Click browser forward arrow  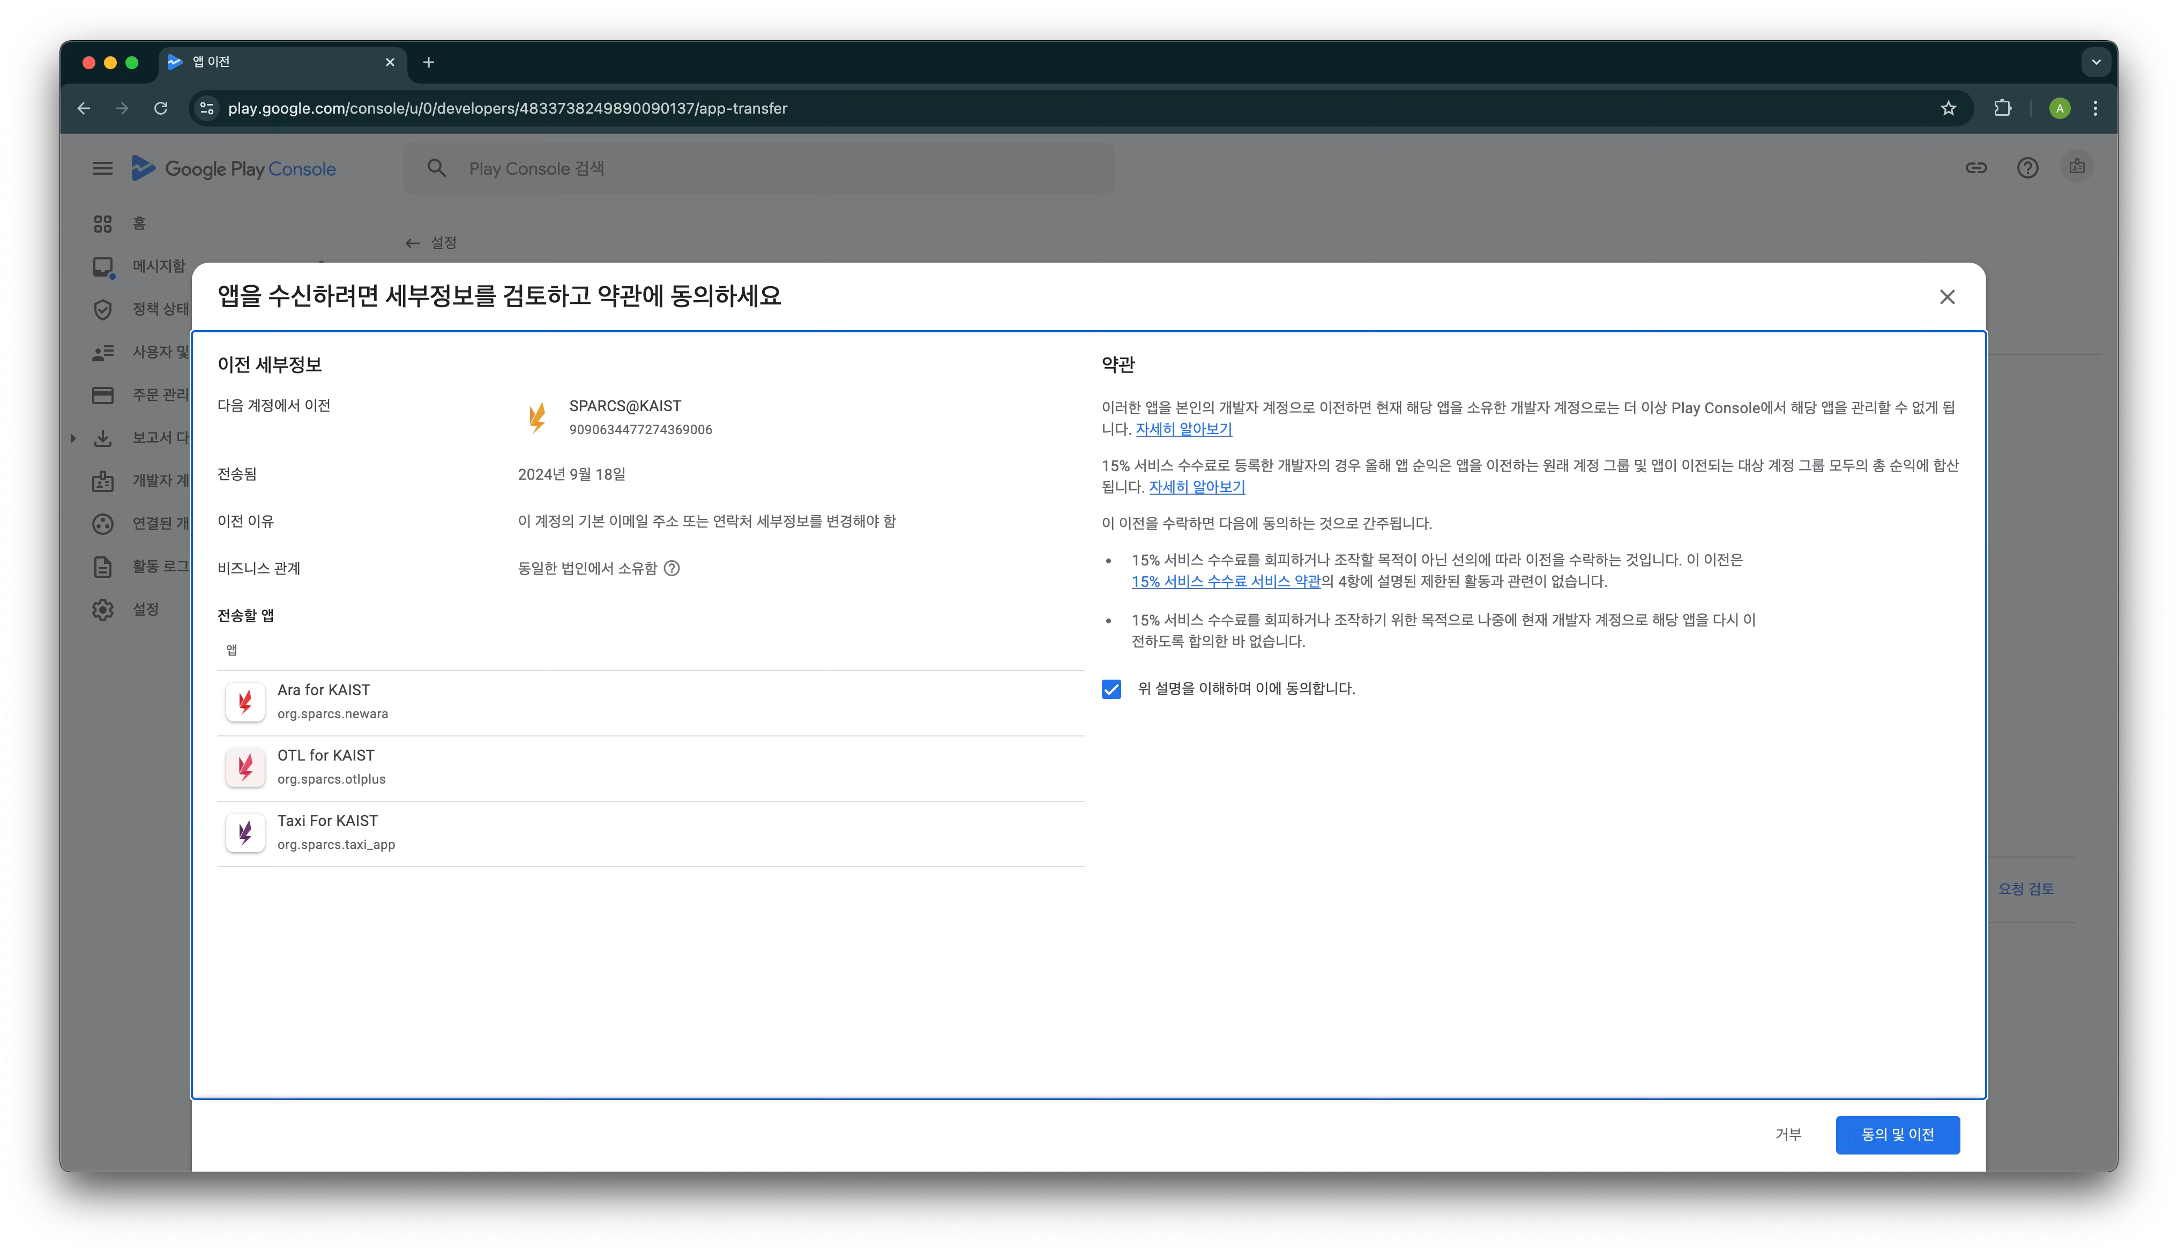click(122, 108)
